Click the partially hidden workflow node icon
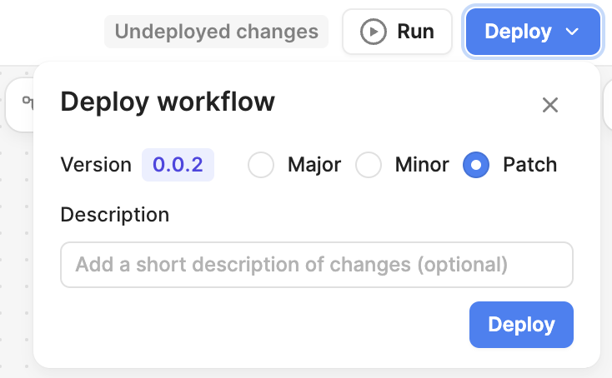 pos(28,102)
